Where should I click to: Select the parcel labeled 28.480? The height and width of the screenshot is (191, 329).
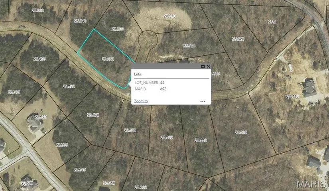coord(69,87)
